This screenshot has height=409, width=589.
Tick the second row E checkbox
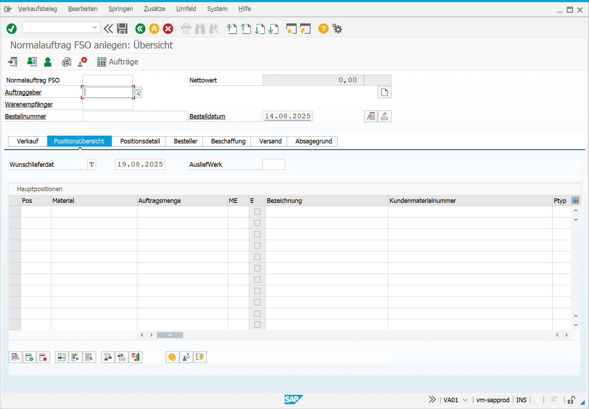coord(257,223)
